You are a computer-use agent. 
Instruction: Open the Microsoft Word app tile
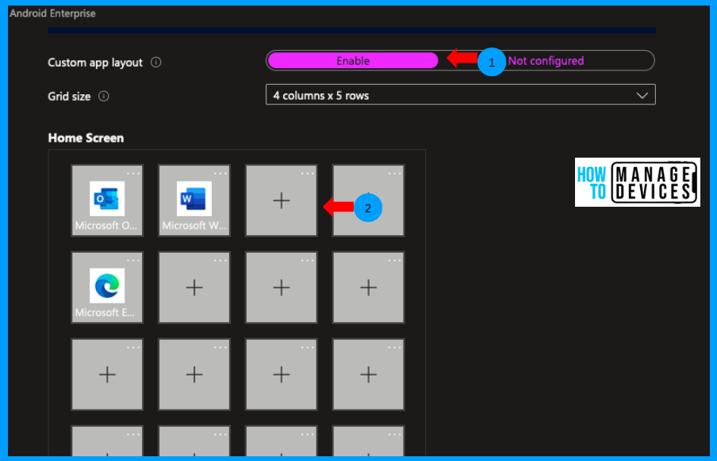(x=194, y=200)
